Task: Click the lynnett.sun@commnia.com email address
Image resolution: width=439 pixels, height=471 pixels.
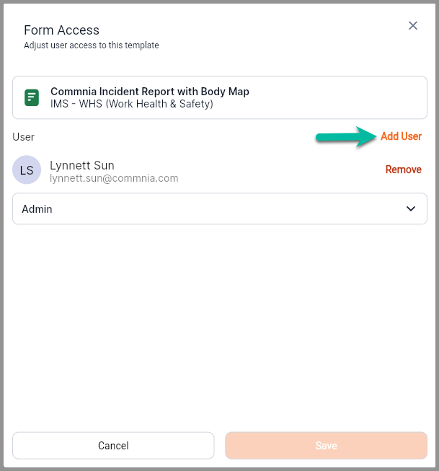Action: [114, 178]
